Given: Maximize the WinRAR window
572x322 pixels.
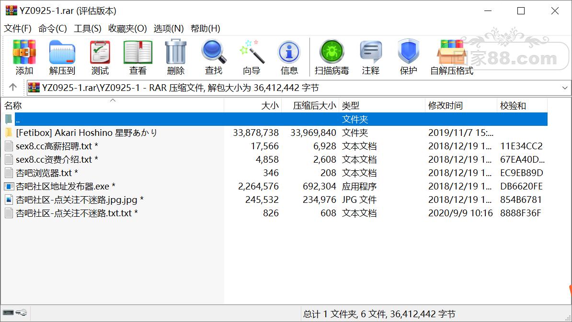Looking at the screenshot, I should pos(521,11).
